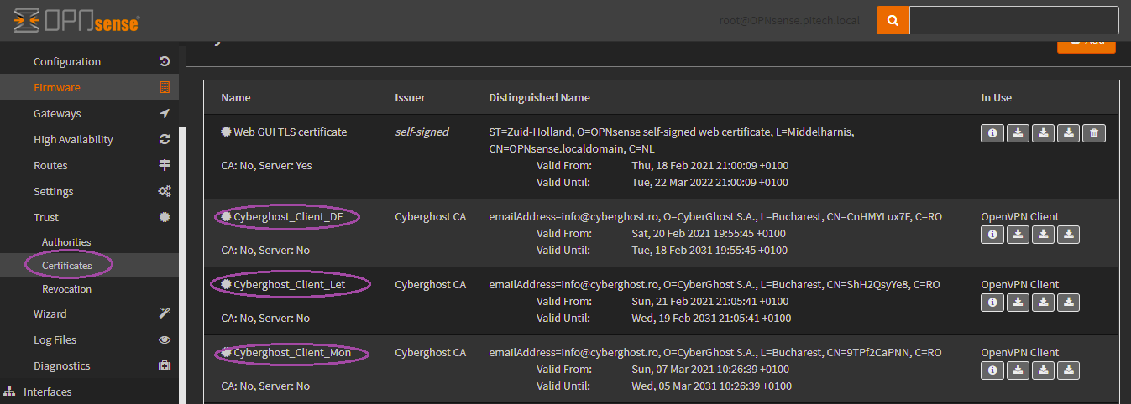1131x404 pixels.
Task: Show info for Cyberghost_Client_DE certificate
Action: pyautogui.click(x=992, y=235)
